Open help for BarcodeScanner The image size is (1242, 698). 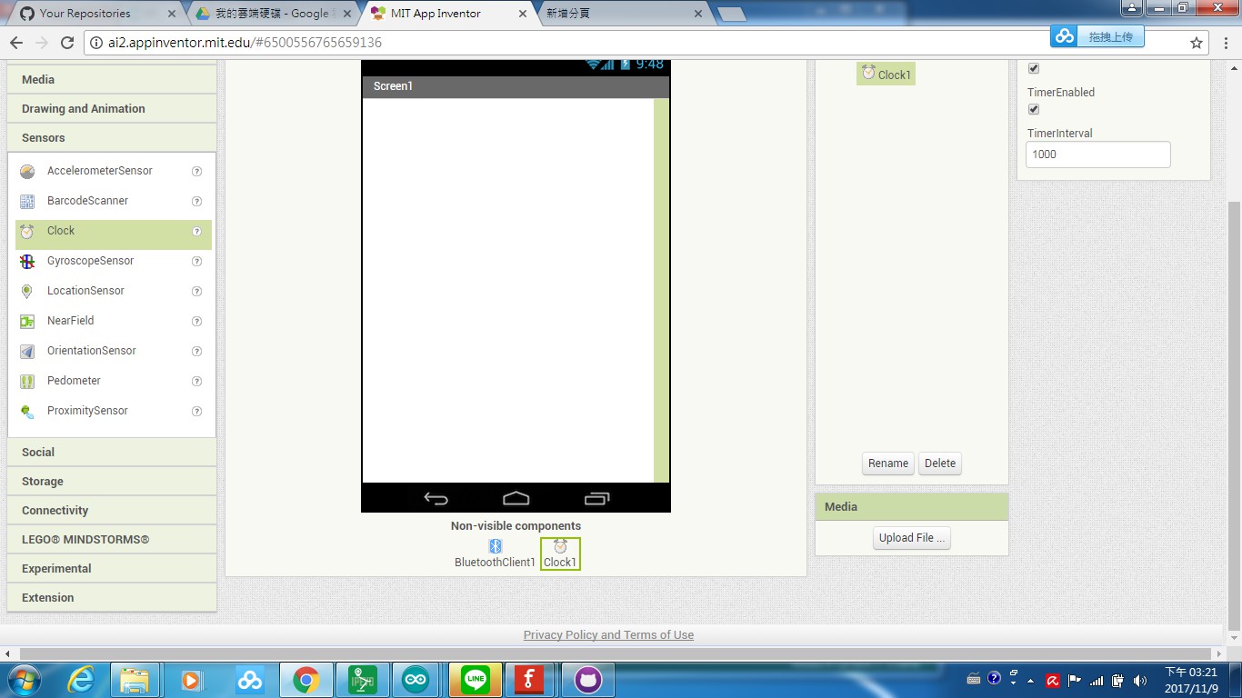[196, 202]
